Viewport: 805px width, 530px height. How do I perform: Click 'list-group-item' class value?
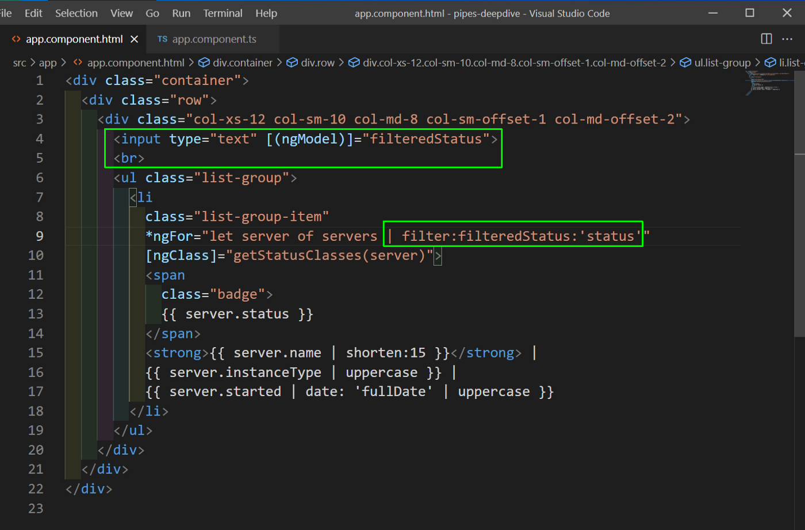click(x=262, y=217)
